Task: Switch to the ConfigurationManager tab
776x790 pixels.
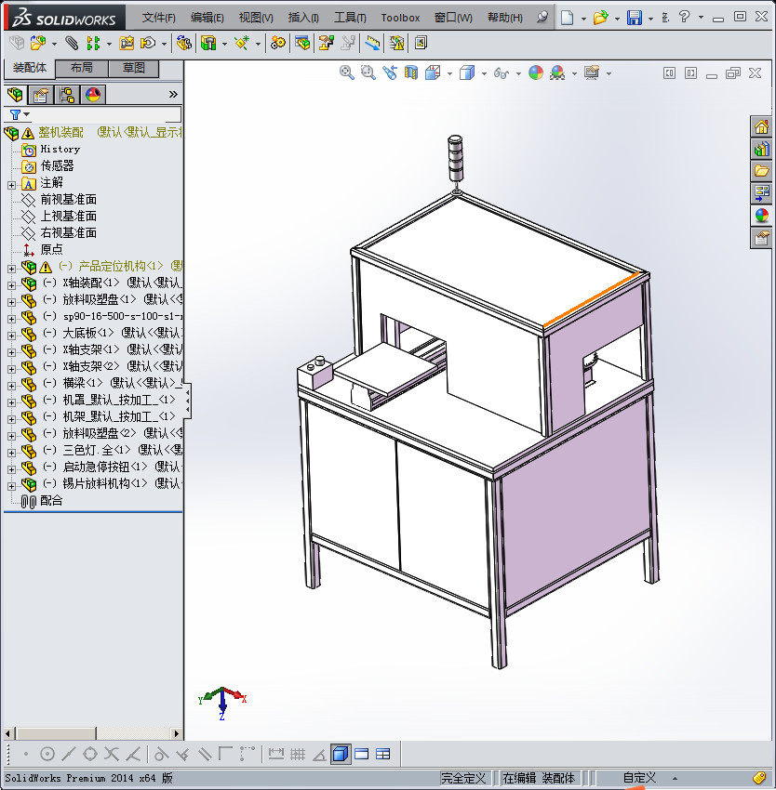Action: (x=67, y=95)
